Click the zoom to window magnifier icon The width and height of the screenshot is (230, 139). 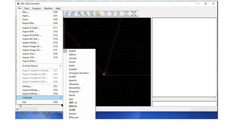coord(92,14)
